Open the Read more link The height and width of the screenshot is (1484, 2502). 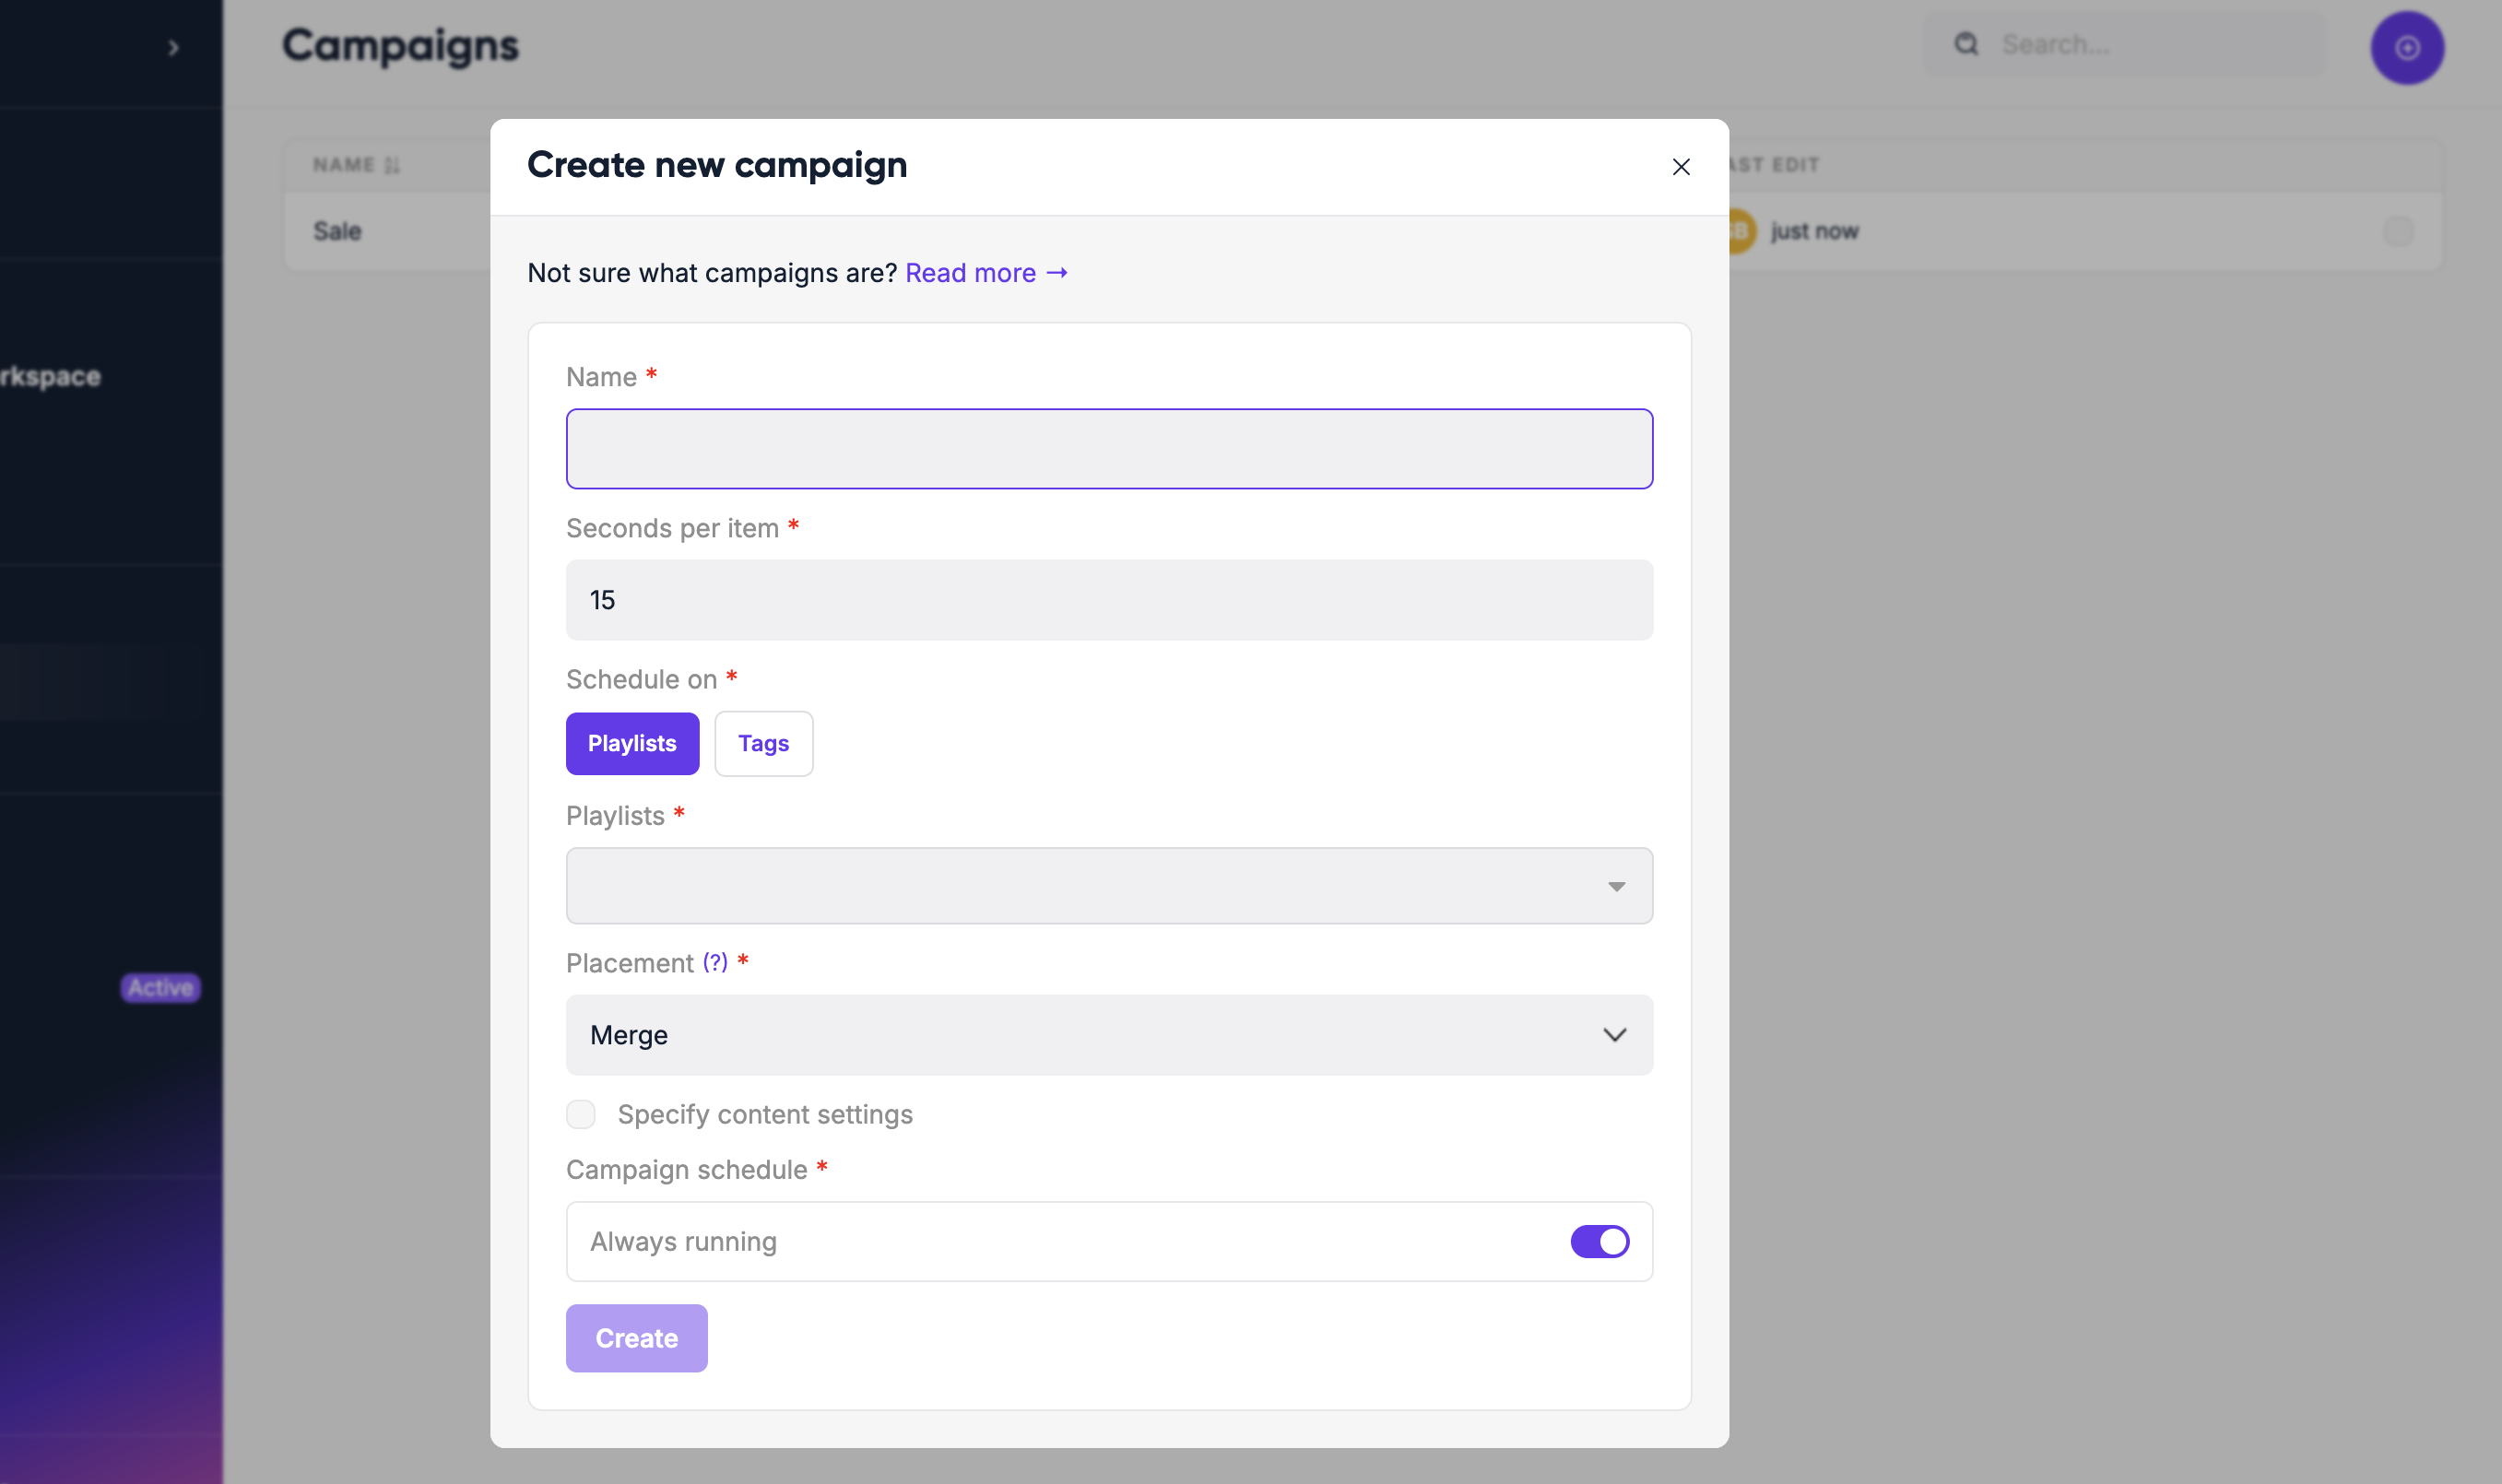970,273
